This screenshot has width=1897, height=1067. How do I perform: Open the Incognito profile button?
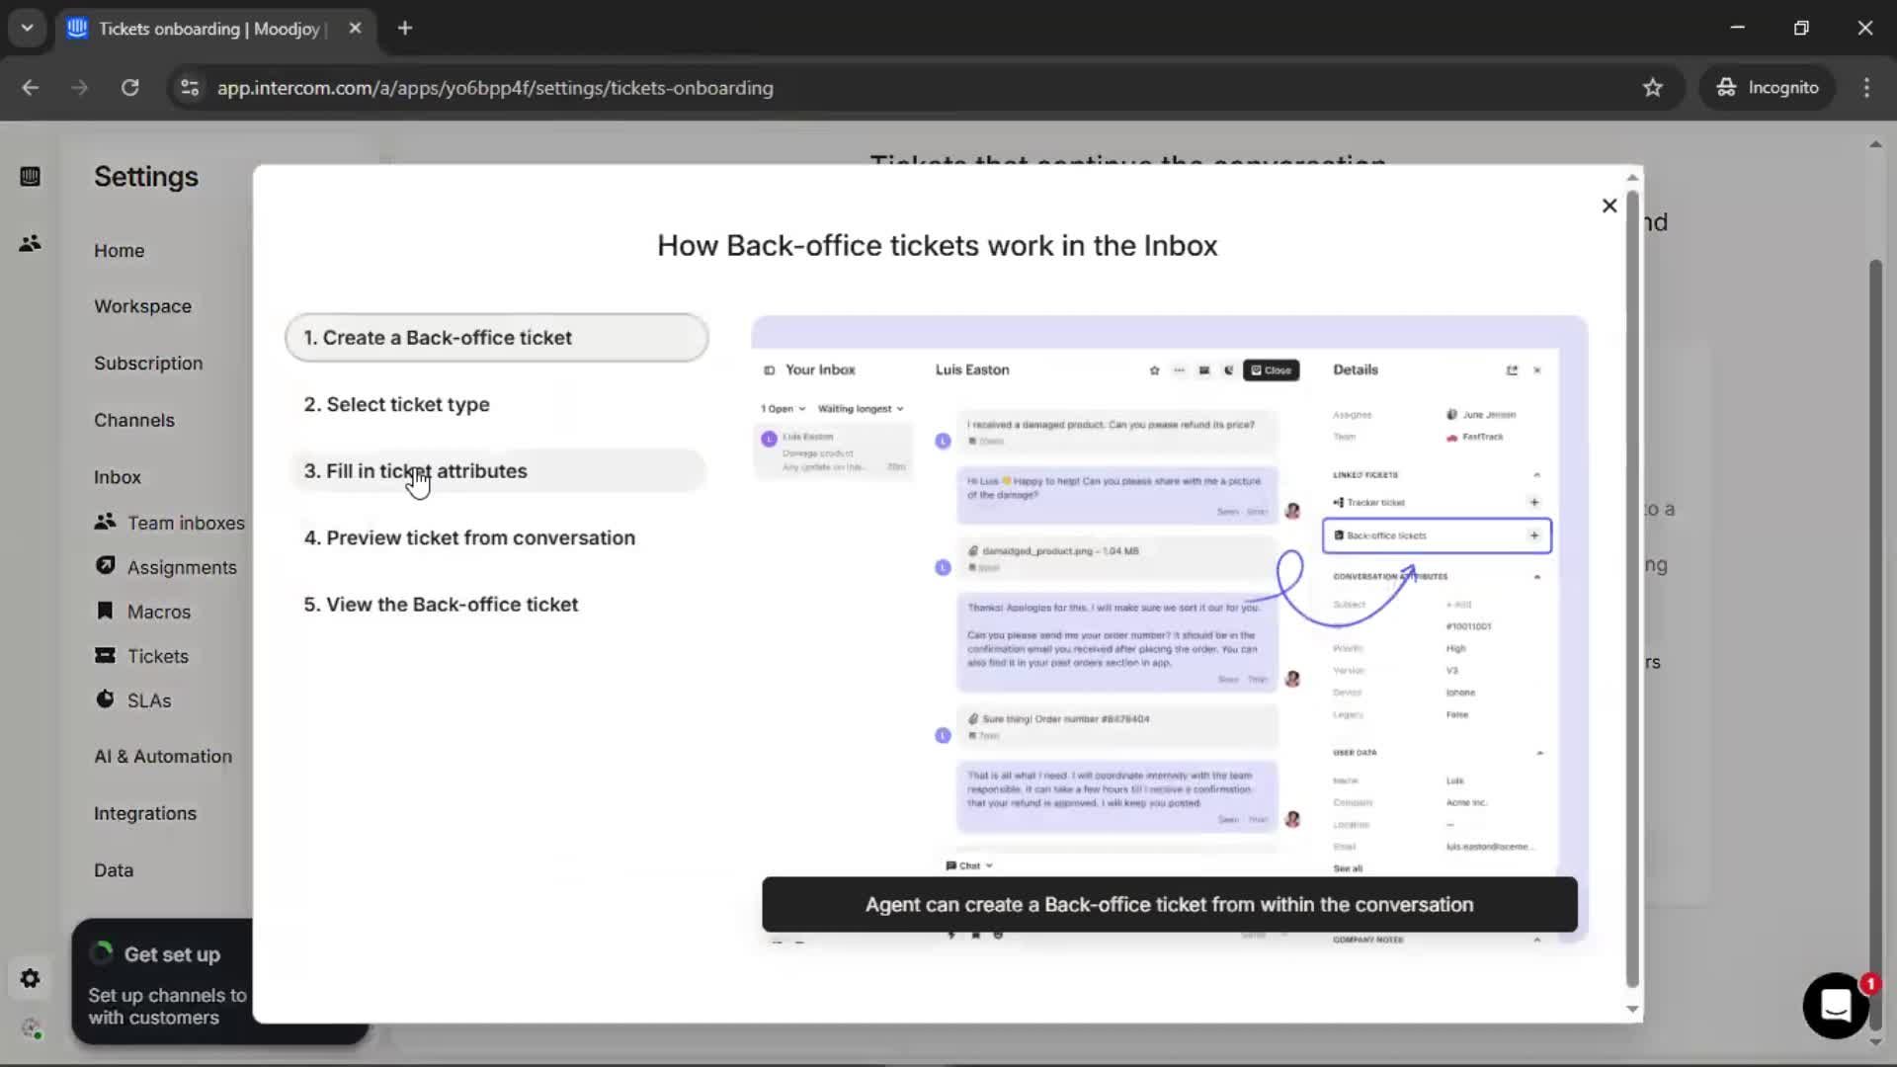(x=1768, y=88)
